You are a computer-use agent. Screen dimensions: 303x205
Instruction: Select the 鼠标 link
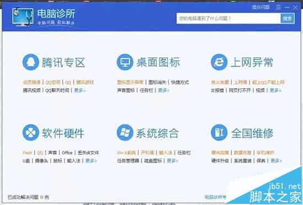(58, 161)
